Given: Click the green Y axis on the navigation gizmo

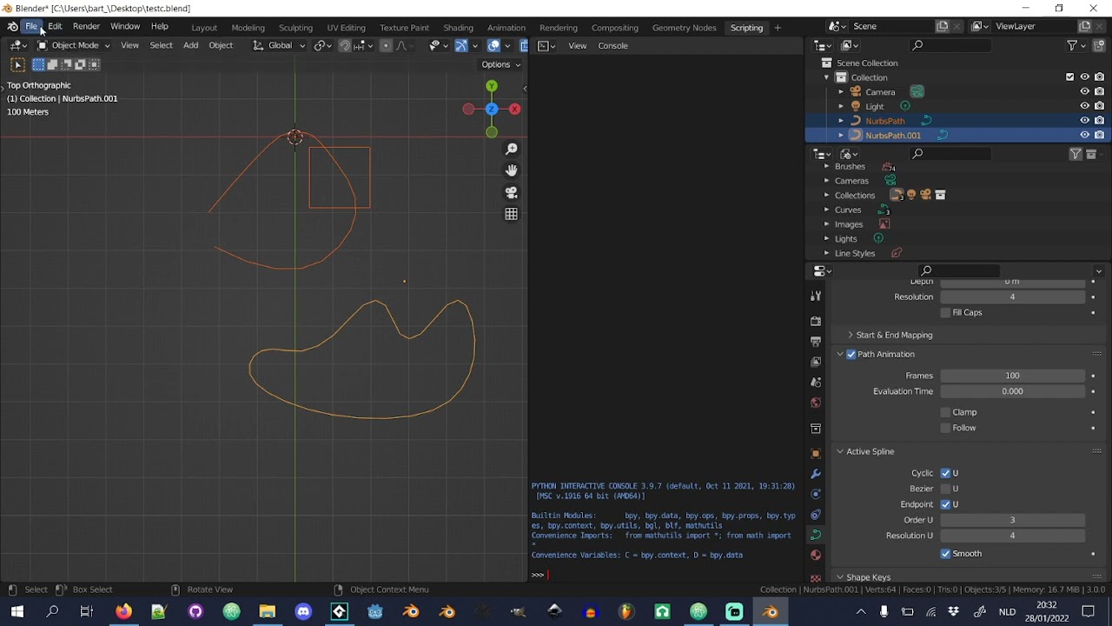Looking at the screenshot, I should 492,86.
